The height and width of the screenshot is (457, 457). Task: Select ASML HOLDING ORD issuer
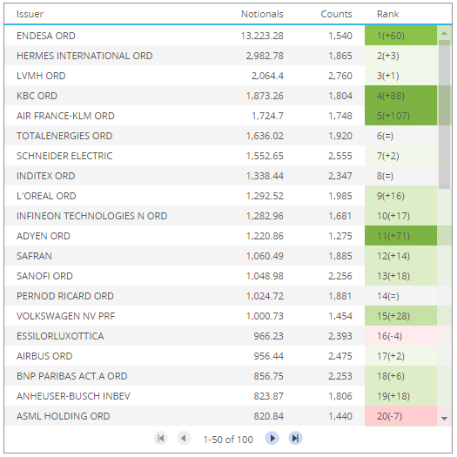tap(64, 416)
